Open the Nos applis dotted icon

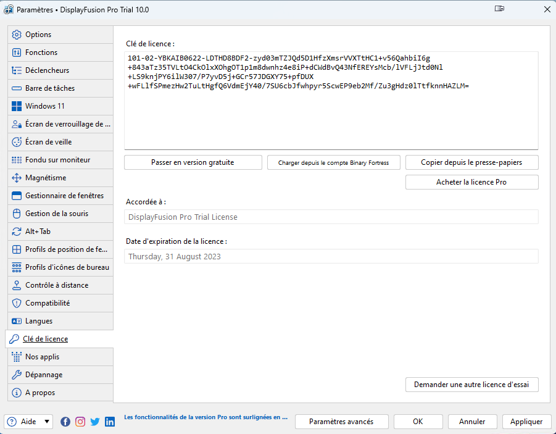(x=17, y=357)
